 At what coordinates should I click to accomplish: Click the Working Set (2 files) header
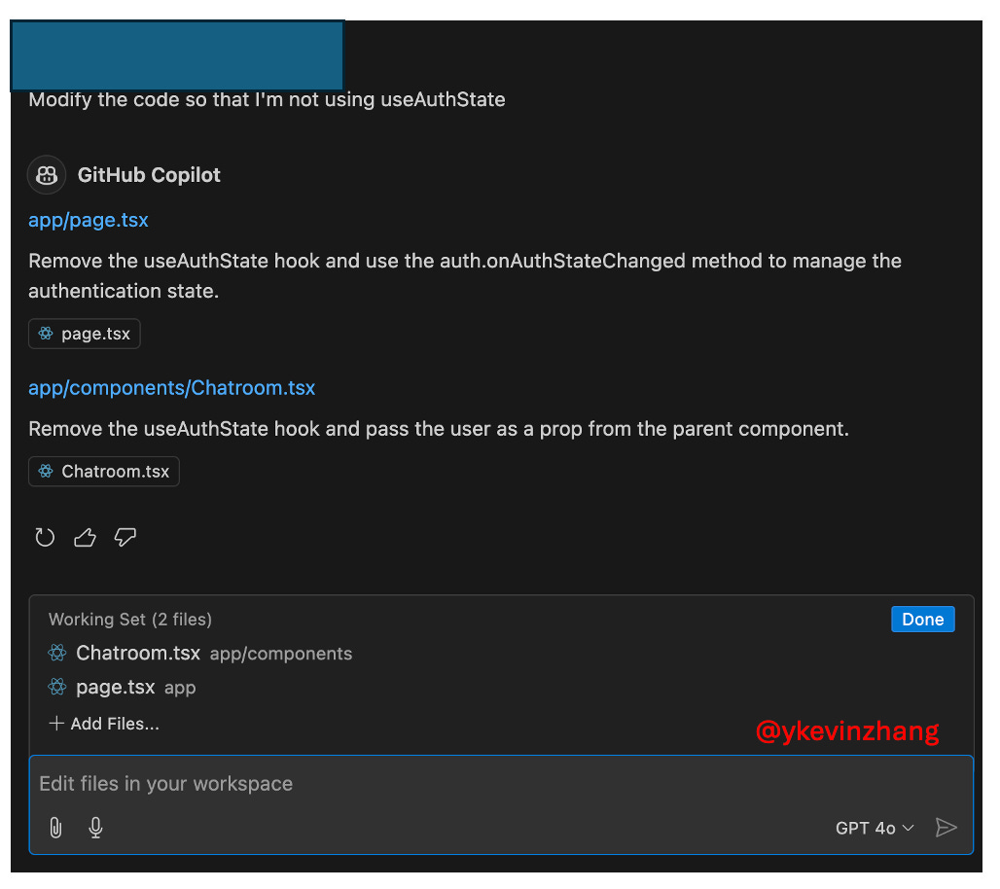pos(130,620)
